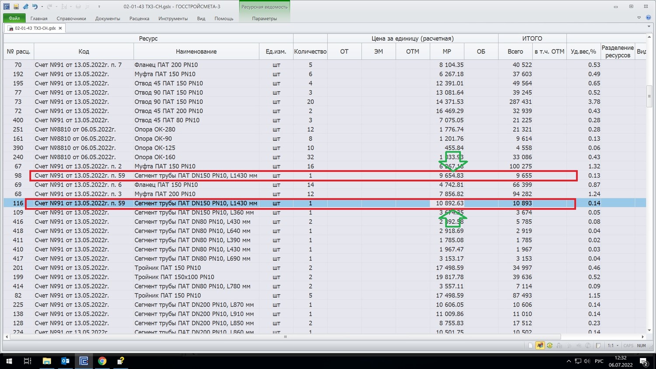Click the 287 431 total value cell
This screenshot has height=369, width=656.
(x=515, y=101)
